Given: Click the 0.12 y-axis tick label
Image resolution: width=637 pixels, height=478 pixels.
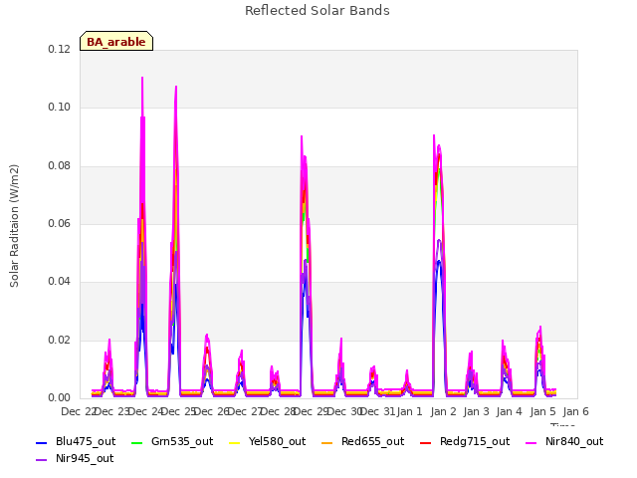Looking at the screenshot, I should tap(60, 49).
